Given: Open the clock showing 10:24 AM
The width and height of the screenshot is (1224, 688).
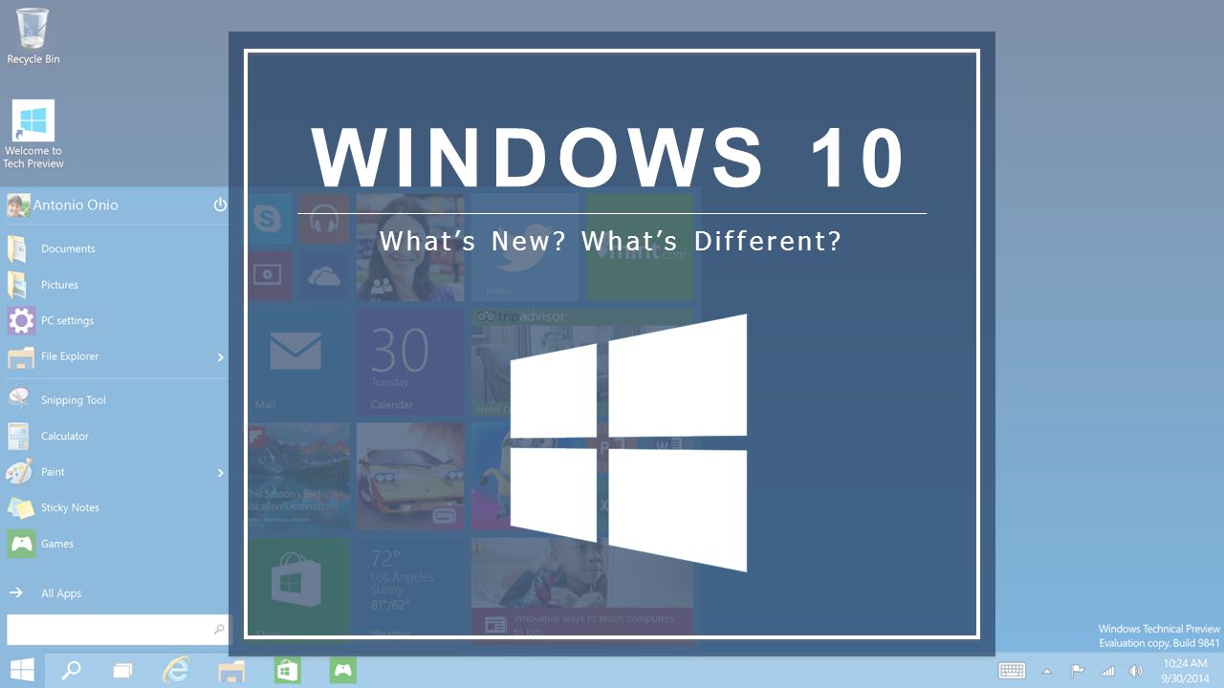Looking at the screenshot, I should coord(1185,671).
